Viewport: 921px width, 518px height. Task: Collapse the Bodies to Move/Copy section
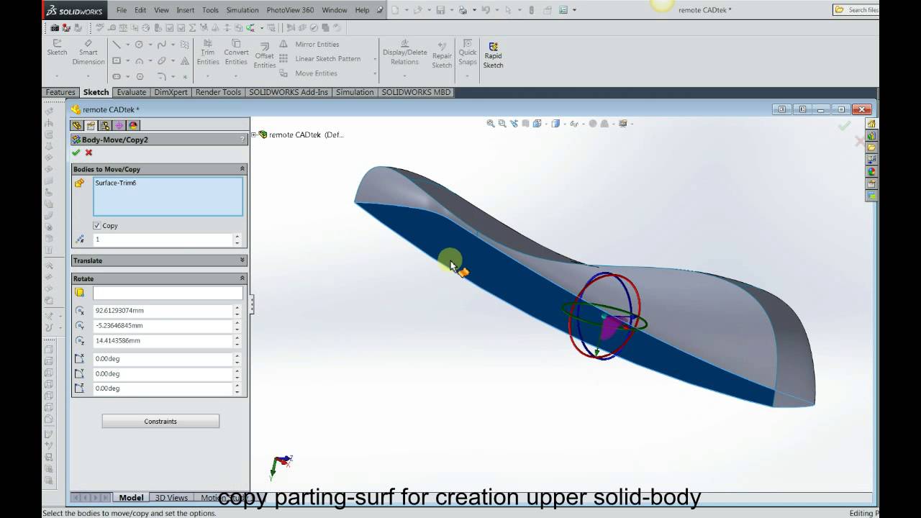(242, 168)
